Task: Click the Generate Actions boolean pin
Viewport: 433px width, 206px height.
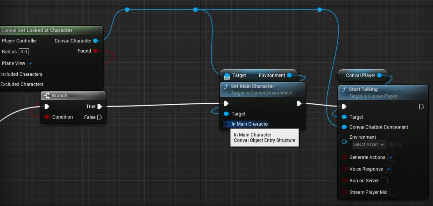Action: pos(344,157)
